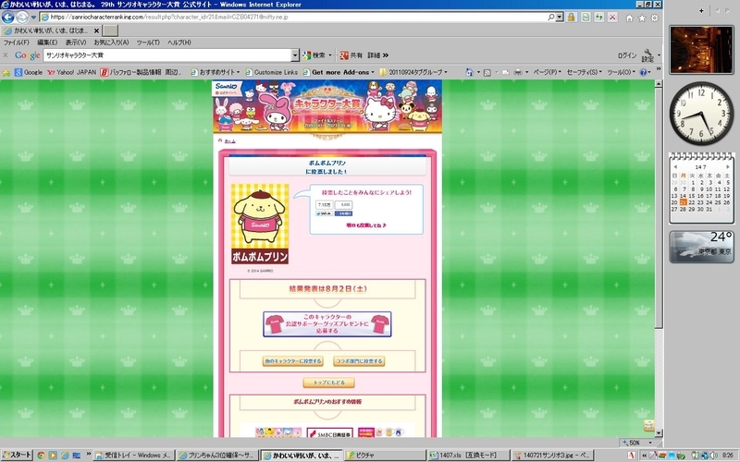Switch to 受信トレイ Windows Mail taskbar button
This screenshot has height=462, width=740.
pyautogui.click(x=133, y=456)
